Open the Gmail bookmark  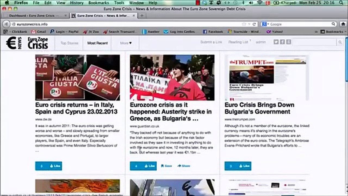(38, 32)
